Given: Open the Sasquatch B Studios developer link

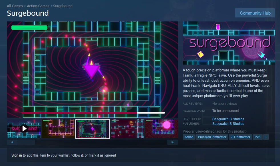Looking at the screenshot, I should click(228, 119).
